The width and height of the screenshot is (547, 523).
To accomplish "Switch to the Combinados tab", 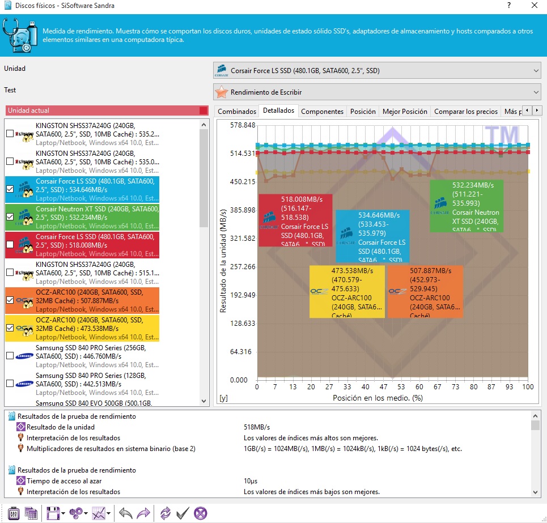I will (x=237, y=112).
